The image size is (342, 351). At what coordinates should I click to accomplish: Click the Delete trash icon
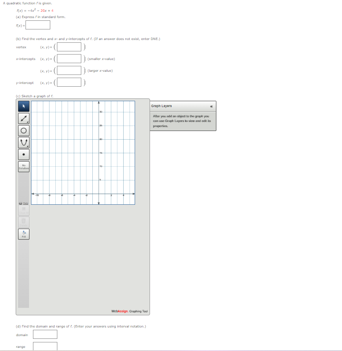point(24,222)
